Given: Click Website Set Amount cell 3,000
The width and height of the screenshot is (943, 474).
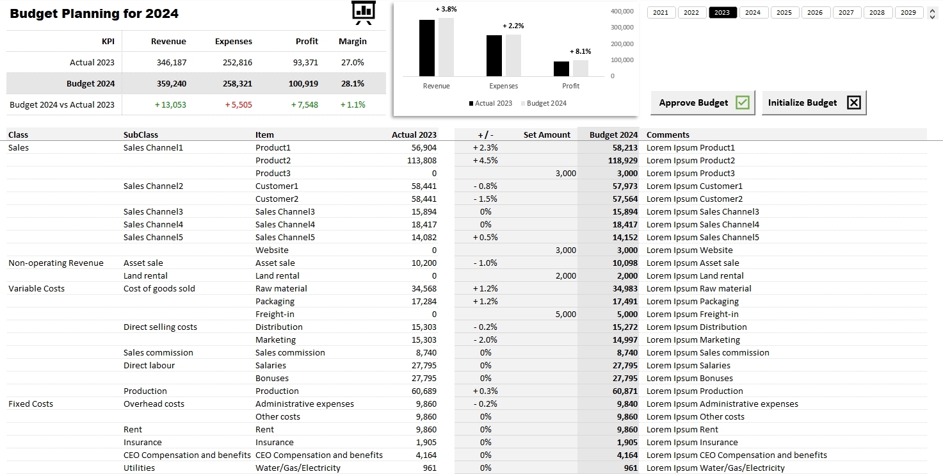Looking at the screenshot, I should (x=547, y=250).
